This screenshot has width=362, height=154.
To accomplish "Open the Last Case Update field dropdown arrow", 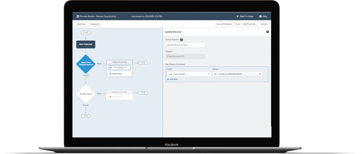I will tap(209, 74).
